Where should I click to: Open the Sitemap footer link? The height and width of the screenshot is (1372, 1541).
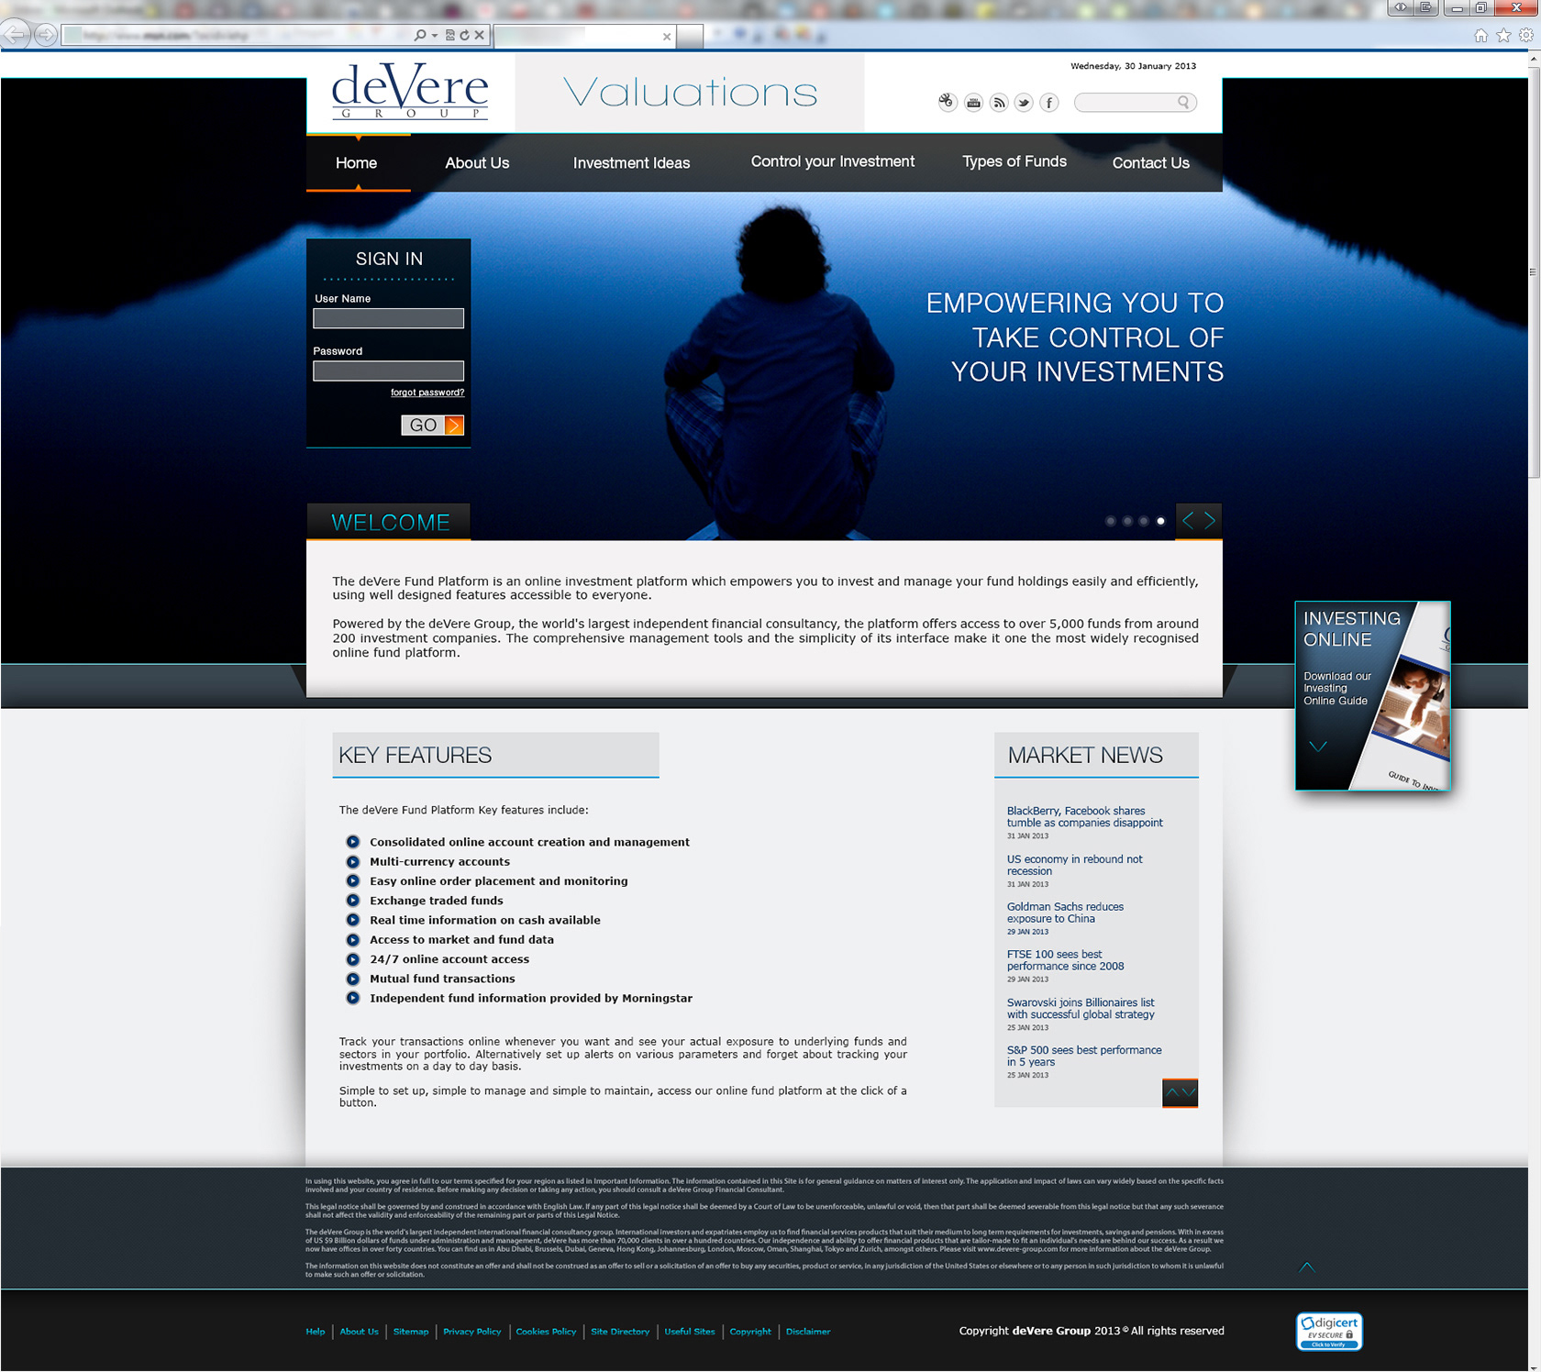pos(411,1332)
